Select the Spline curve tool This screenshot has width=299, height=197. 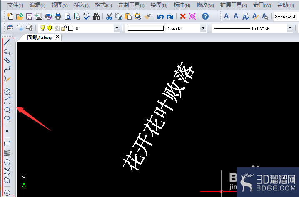pyautogui.click(x=7, y=70)
